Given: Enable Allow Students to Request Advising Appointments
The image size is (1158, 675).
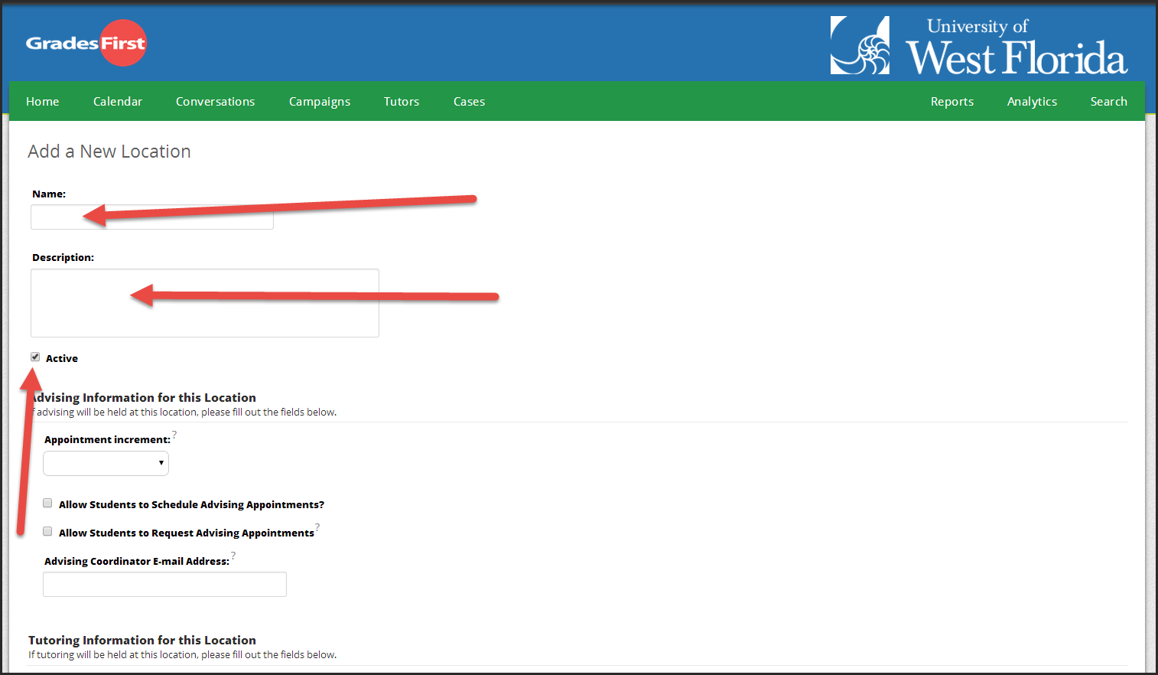Looking at the screenshot, I should [x=47, y=532].
